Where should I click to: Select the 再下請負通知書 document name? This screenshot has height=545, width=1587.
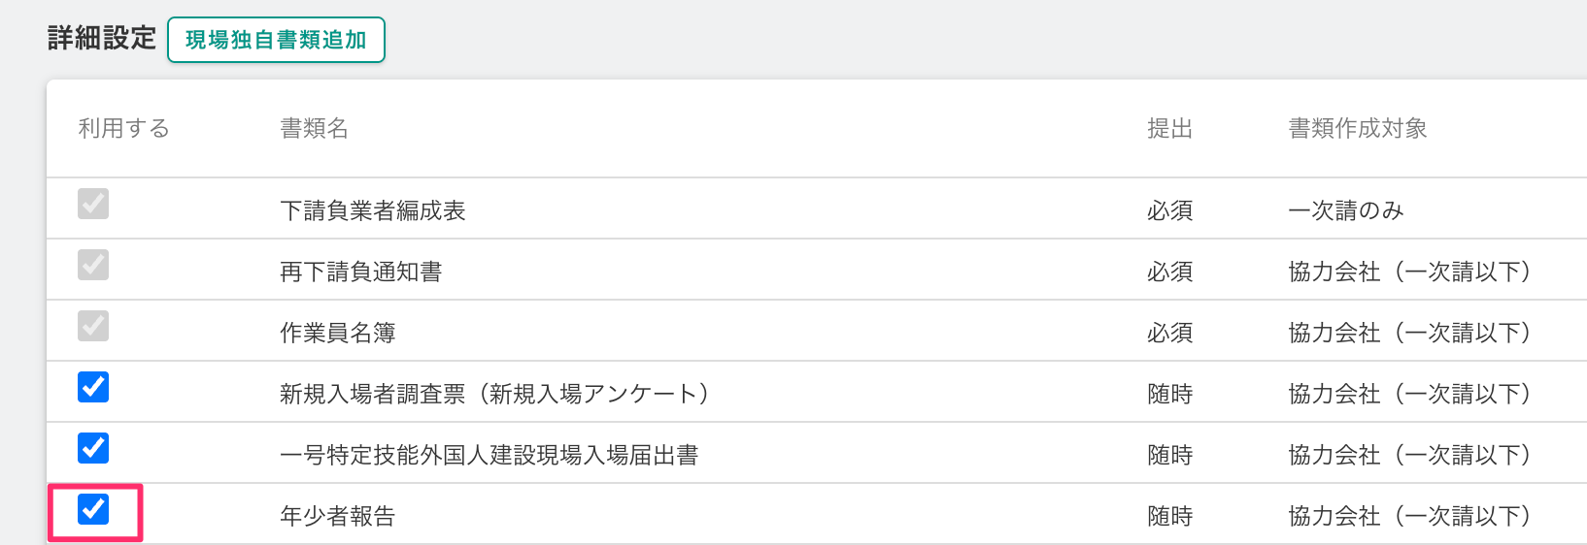pyautogui.click(x=361, y=272)
